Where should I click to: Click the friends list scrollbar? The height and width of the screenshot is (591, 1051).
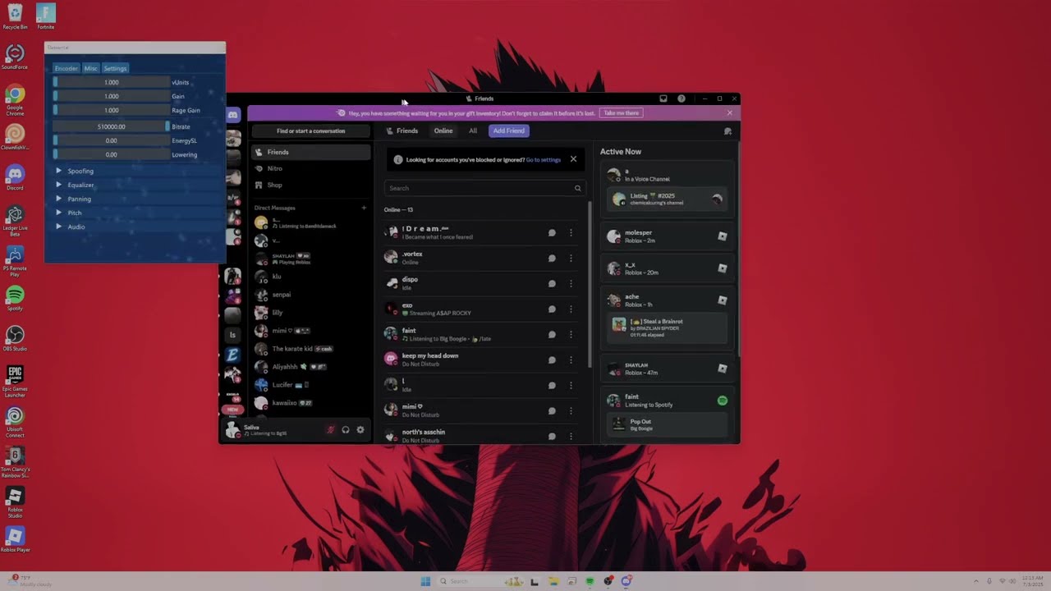coord(589,284)
